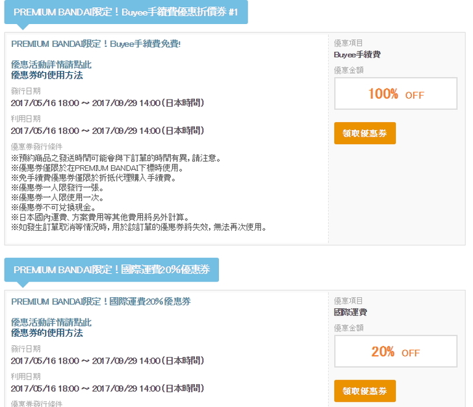Viewport: 473px width, 407px height.
Task: Select the 100% OFF discount box
Action: 396,94
